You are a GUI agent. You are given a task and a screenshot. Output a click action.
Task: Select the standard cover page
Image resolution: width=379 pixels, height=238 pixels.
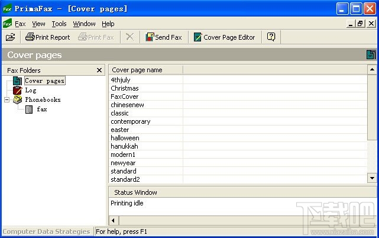[x=124, y=171]
